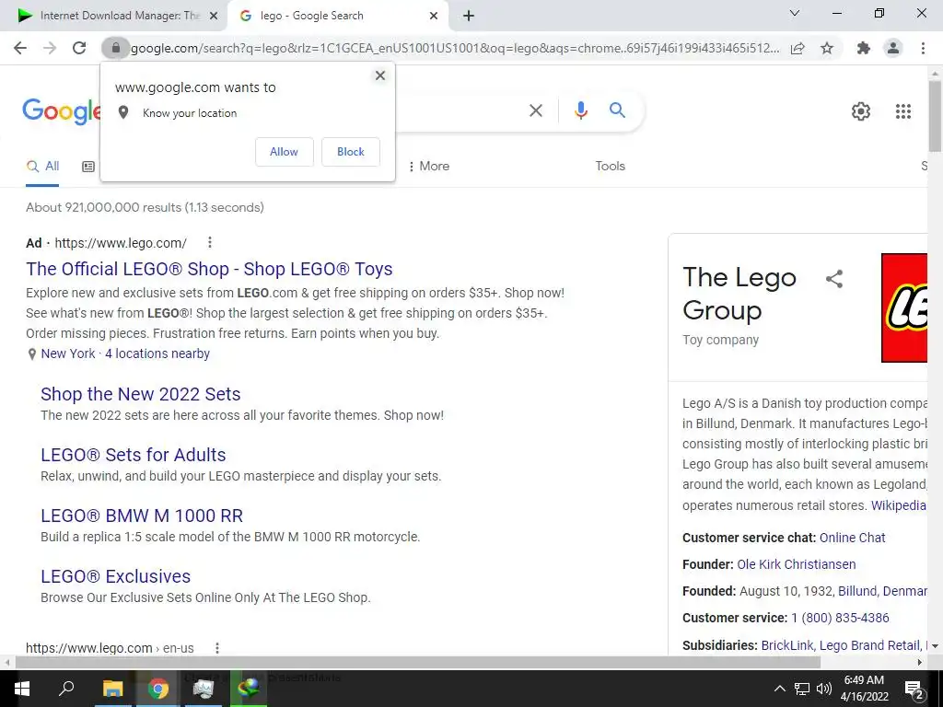Reload the current page
The height and width of the screenshot is (707, 943).
tap(79, 48)
